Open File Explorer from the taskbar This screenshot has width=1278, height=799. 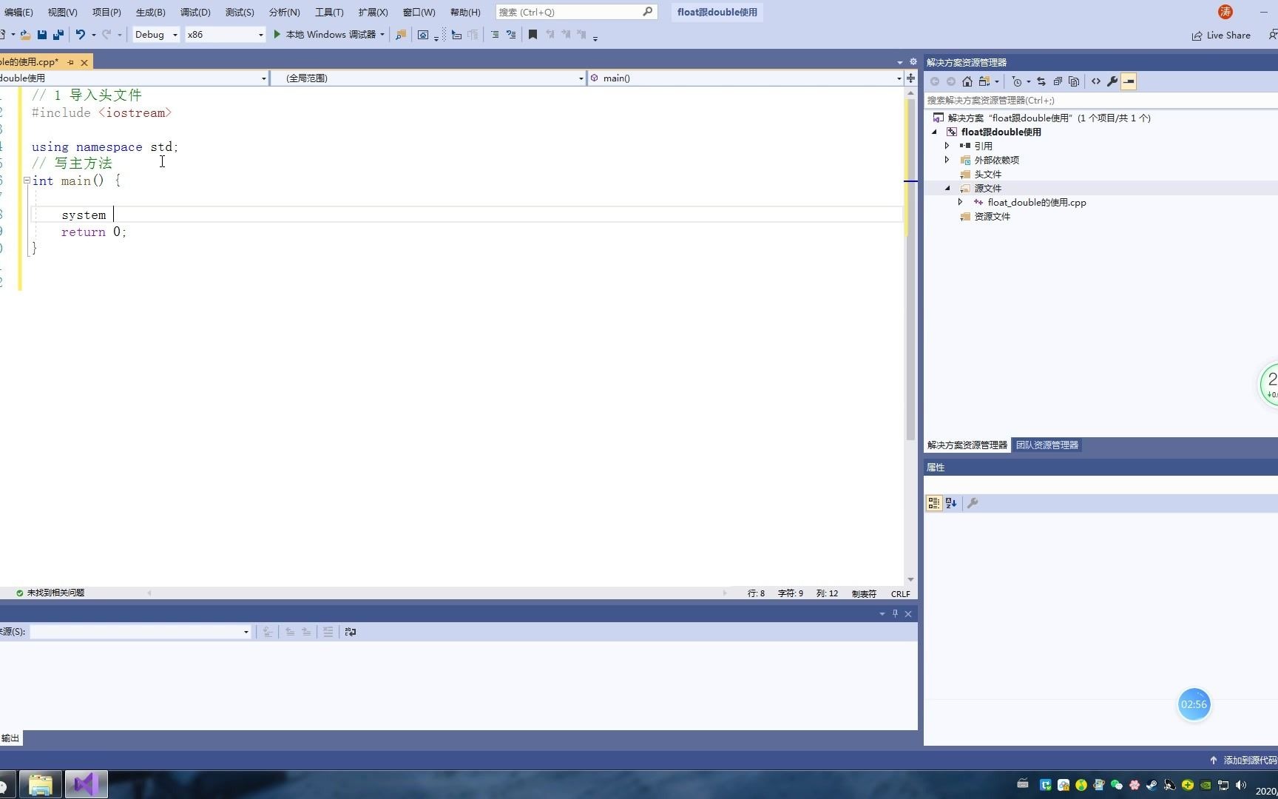pos(40,784)
